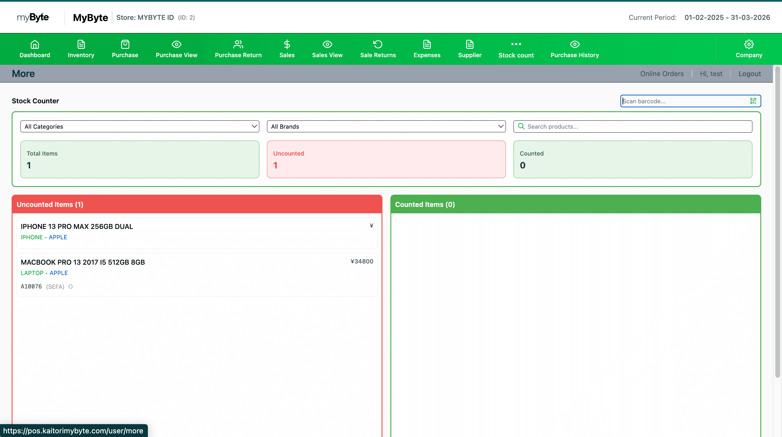
Task: Open the Supplier menu item
Action: 470,49
